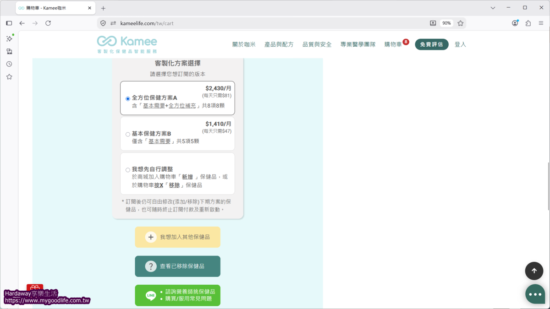Open 品質與安全 menu item
Viewport: 550px width, 309px height.
coord(317,44)
